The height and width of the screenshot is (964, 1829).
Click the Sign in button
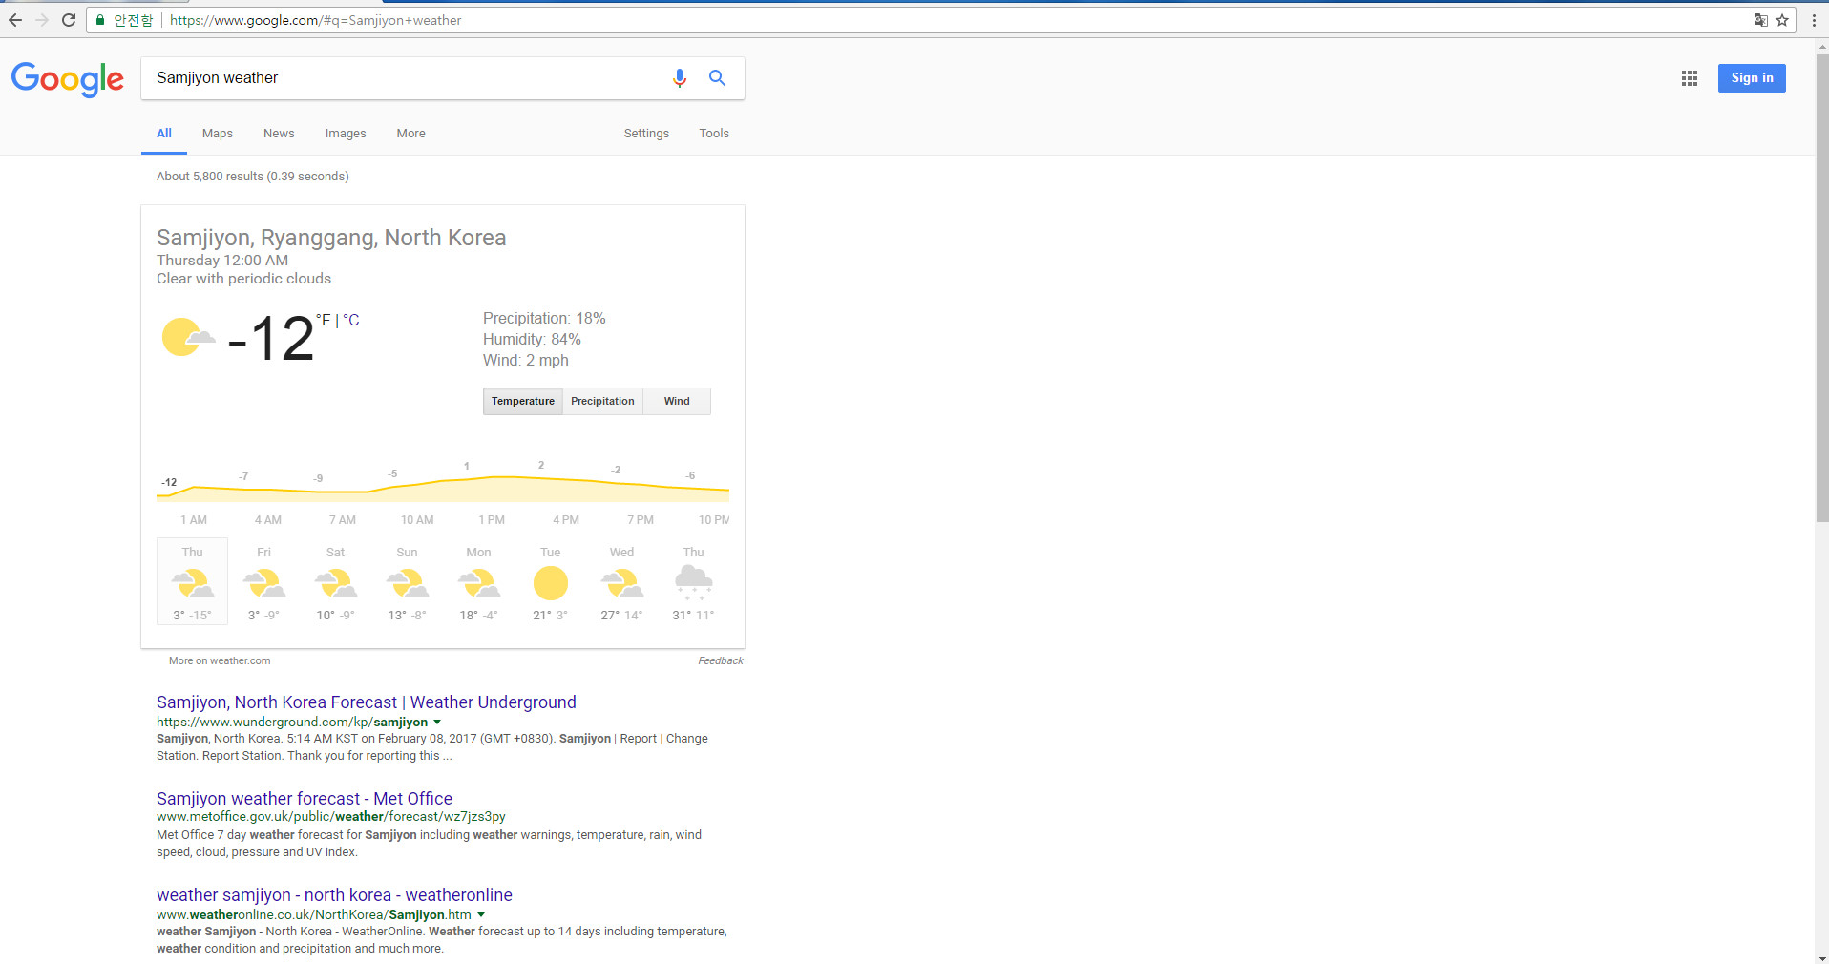[1751, 78]
